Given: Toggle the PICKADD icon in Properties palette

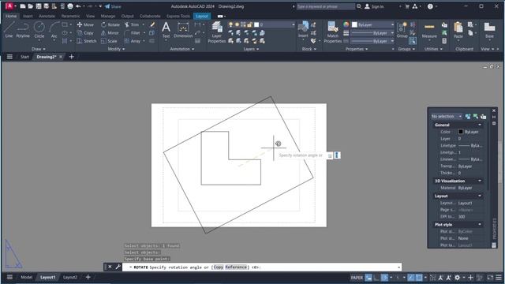Looking at the screenshot, I should click(x=468, y=116).
